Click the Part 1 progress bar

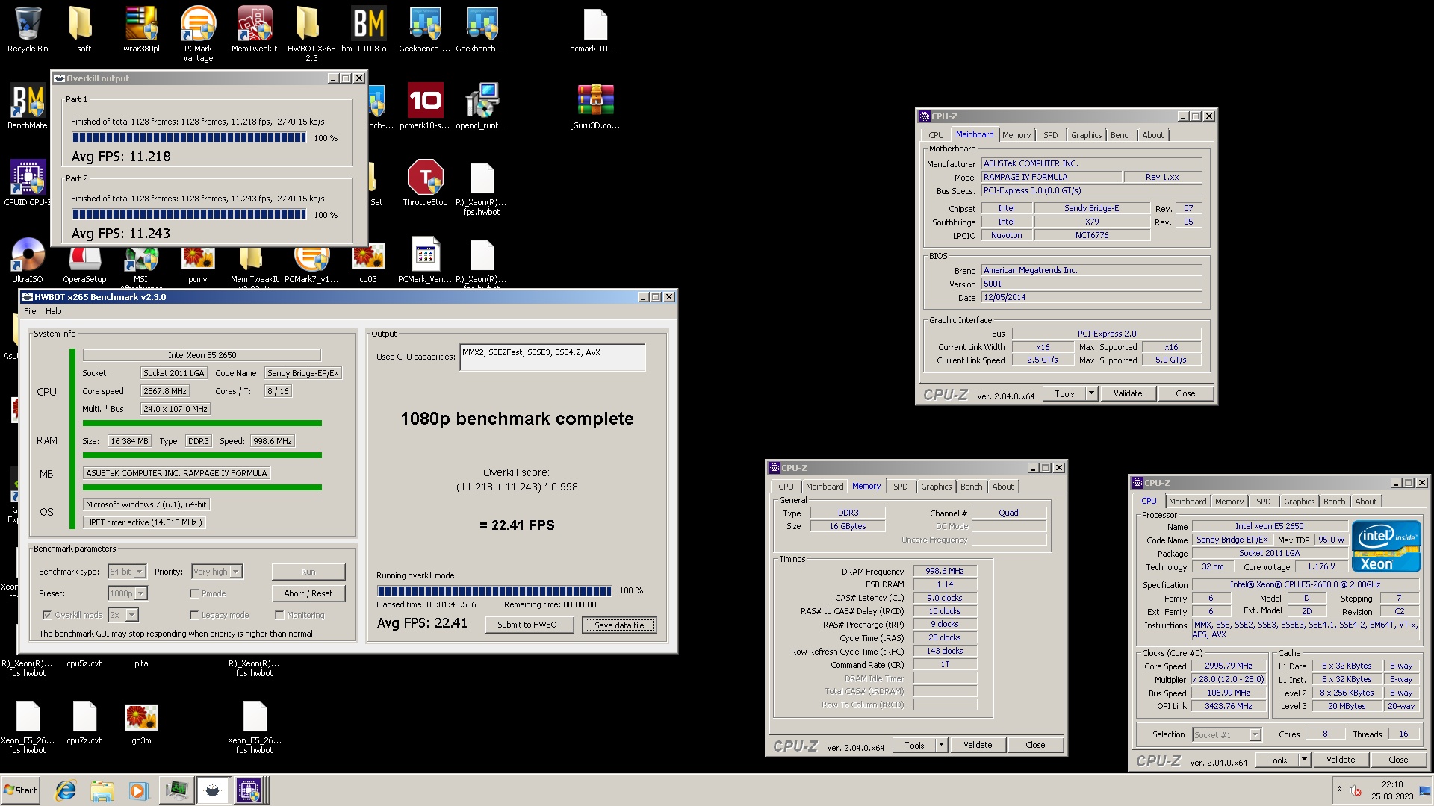click(189, 137)
